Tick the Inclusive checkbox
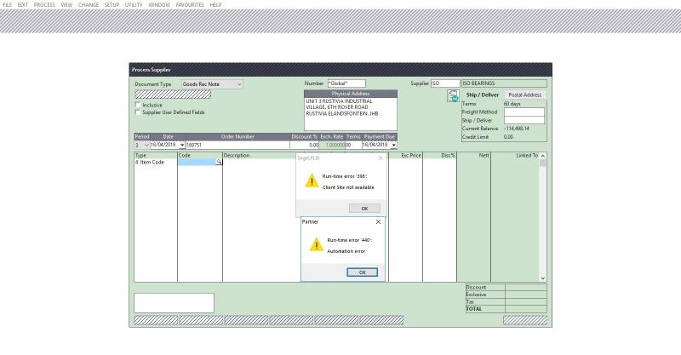 (x=138, y=105)
